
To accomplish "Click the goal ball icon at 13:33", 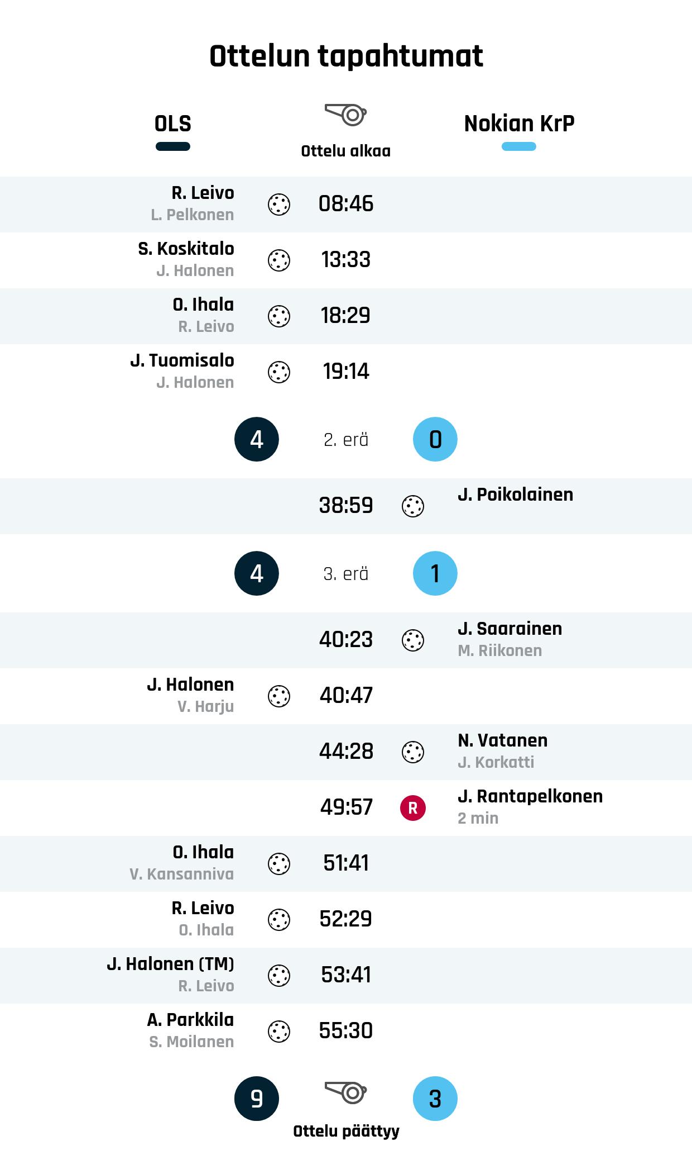I will [279, 260].
